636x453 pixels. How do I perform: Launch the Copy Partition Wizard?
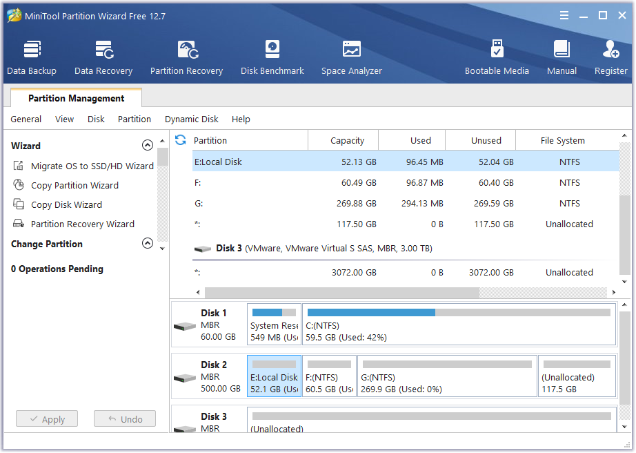pyautogui.click(x=75, y=185)
